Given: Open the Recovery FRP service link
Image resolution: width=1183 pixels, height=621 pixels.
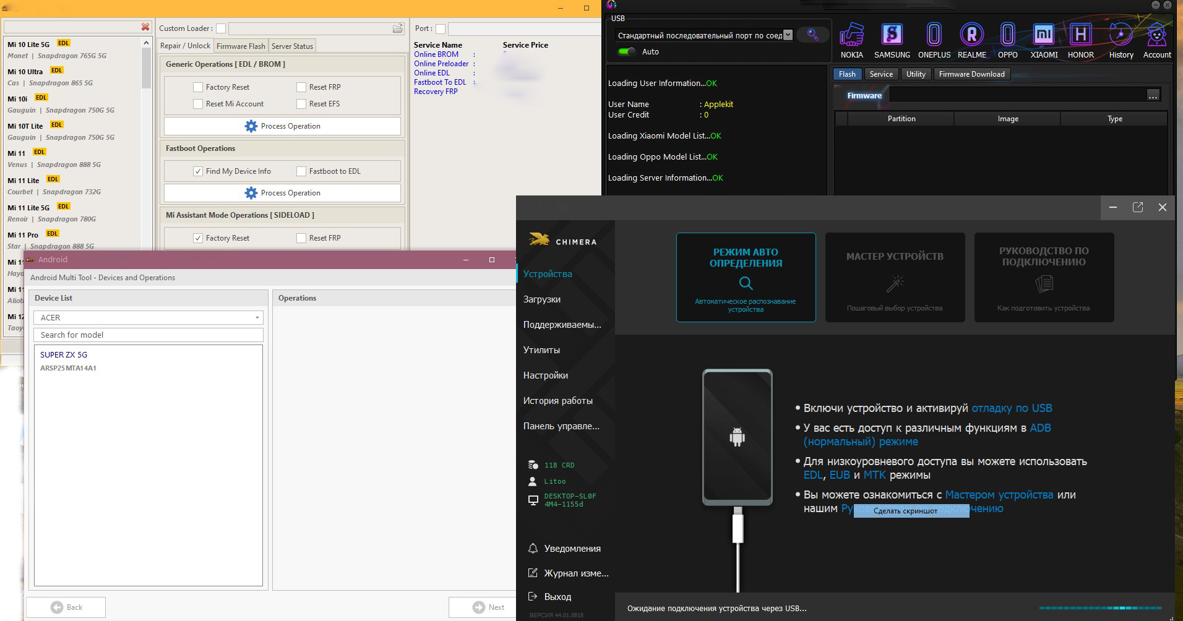Looking at the screenshot, I should click(436, 92).
